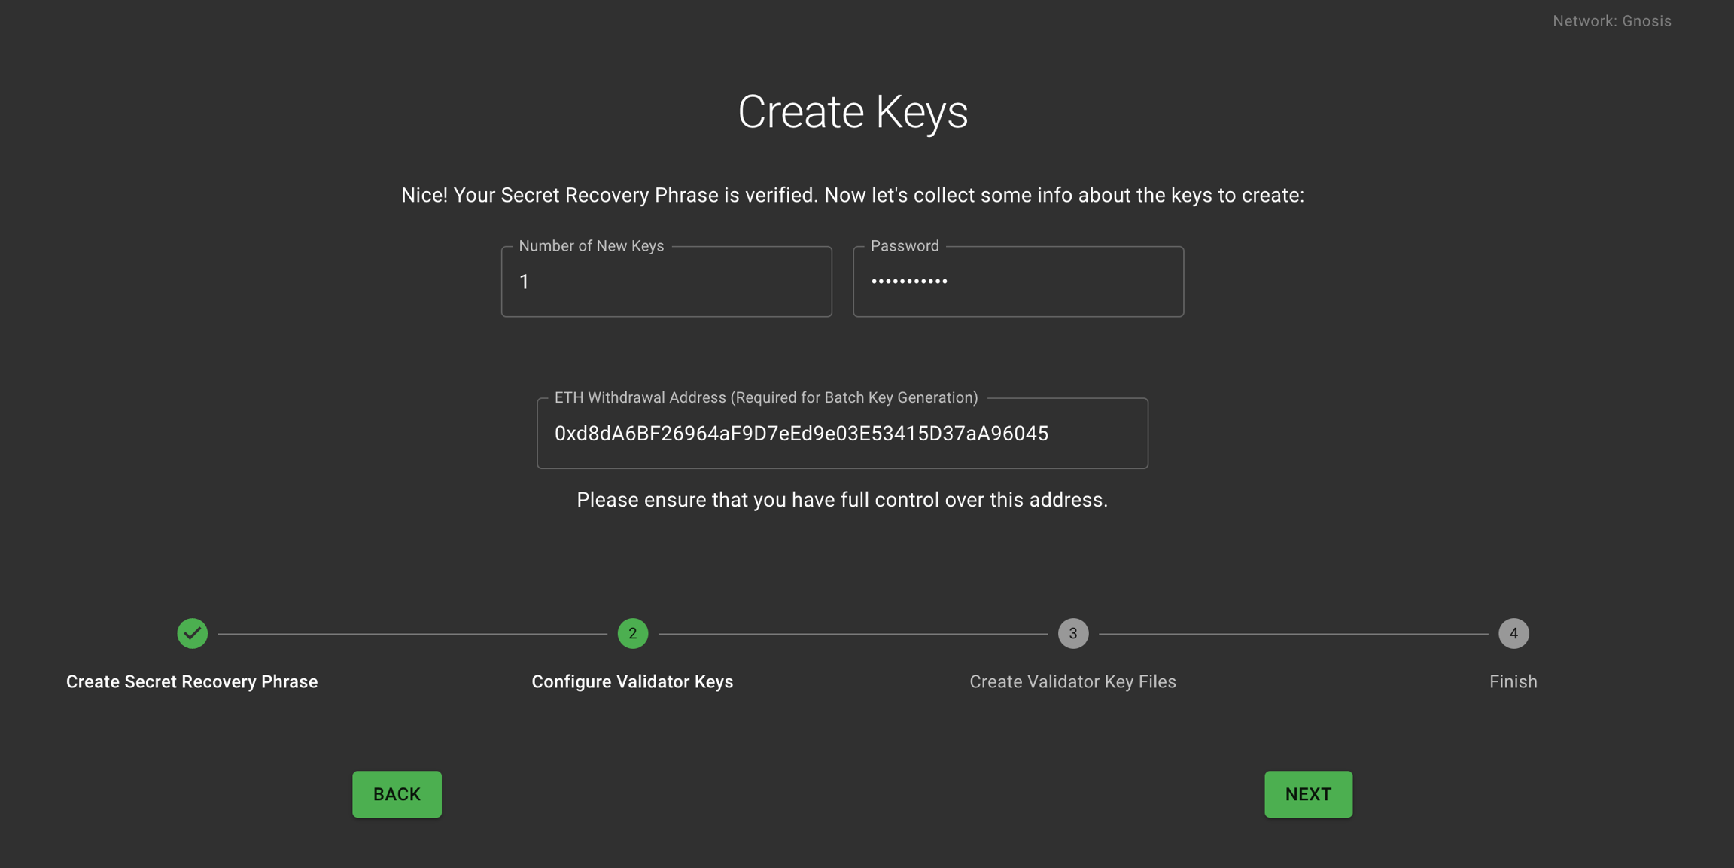The width and height of the screenshot is (1734, 868).
Task: Click the ETH Withdrawal Address label text
Action: click(x=765, y=397)
